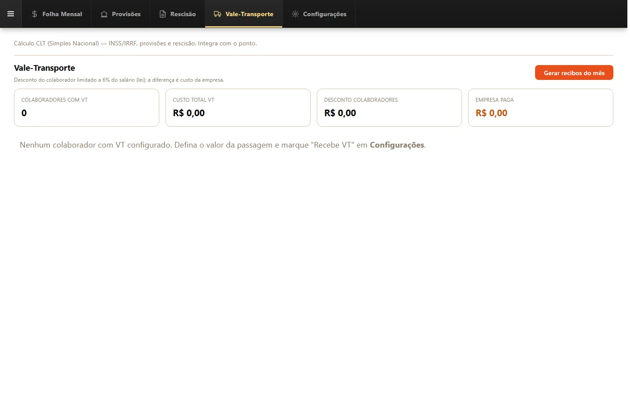Click the Custo Total VT card
This screenshot has height=393, width=630.
(238, 108)
